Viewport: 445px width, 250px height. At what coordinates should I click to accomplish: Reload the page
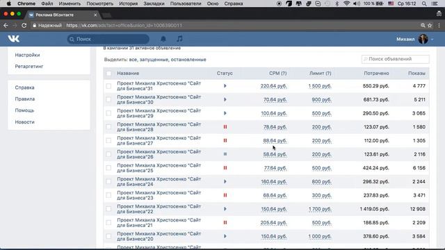pos(24,25)
